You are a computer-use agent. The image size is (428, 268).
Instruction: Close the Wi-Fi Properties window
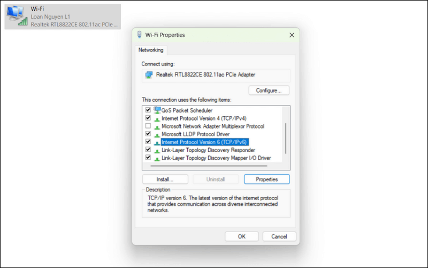(x=292, y=35)
